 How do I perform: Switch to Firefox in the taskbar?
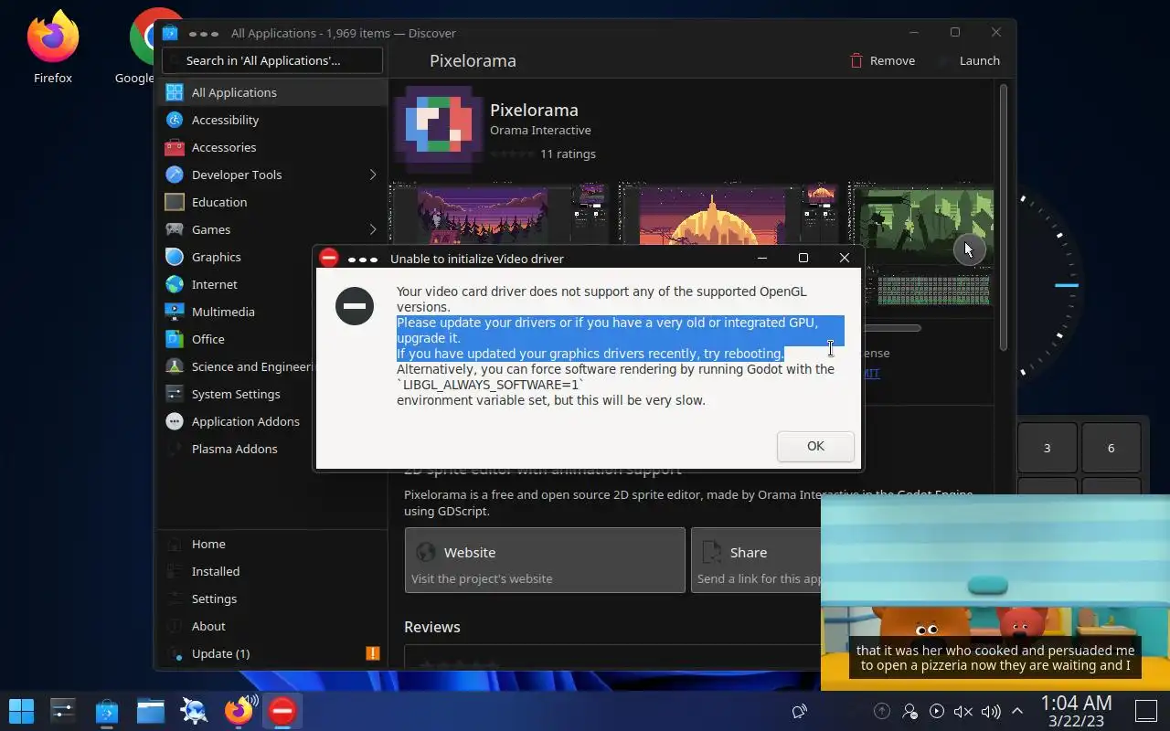click(x=239, y=711)
